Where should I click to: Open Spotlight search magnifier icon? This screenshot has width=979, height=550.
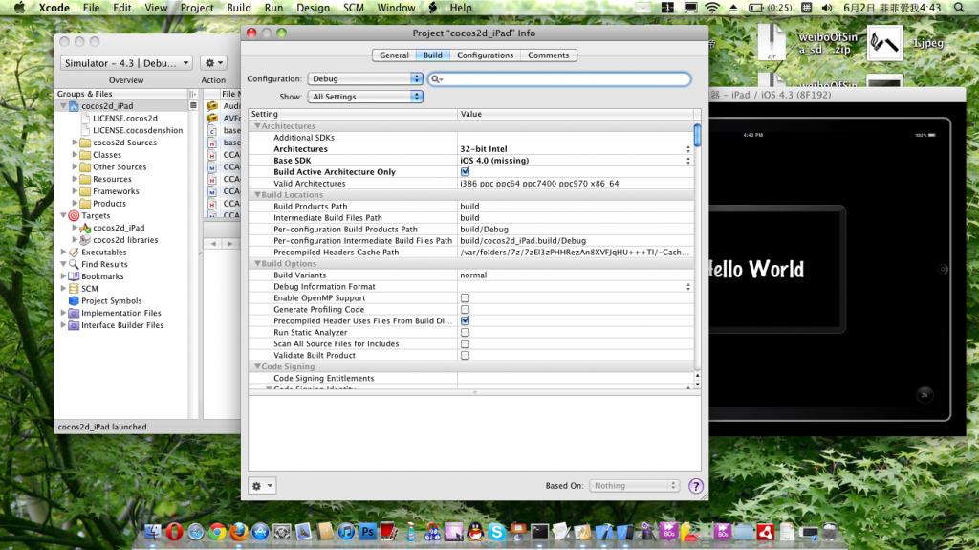click(958, 8)
